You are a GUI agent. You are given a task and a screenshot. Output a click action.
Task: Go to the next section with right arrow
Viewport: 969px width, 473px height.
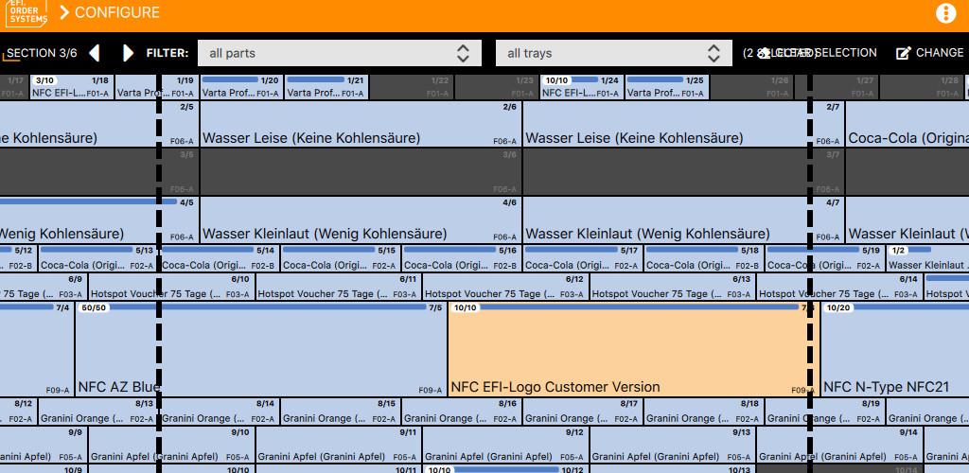click(x=128, y=53)
